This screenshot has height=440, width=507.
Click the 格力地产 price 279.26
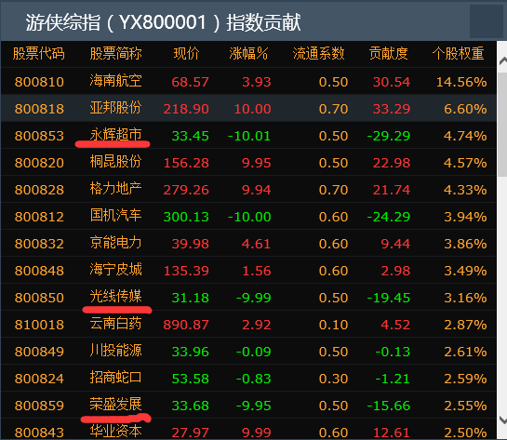coord(186,190)
